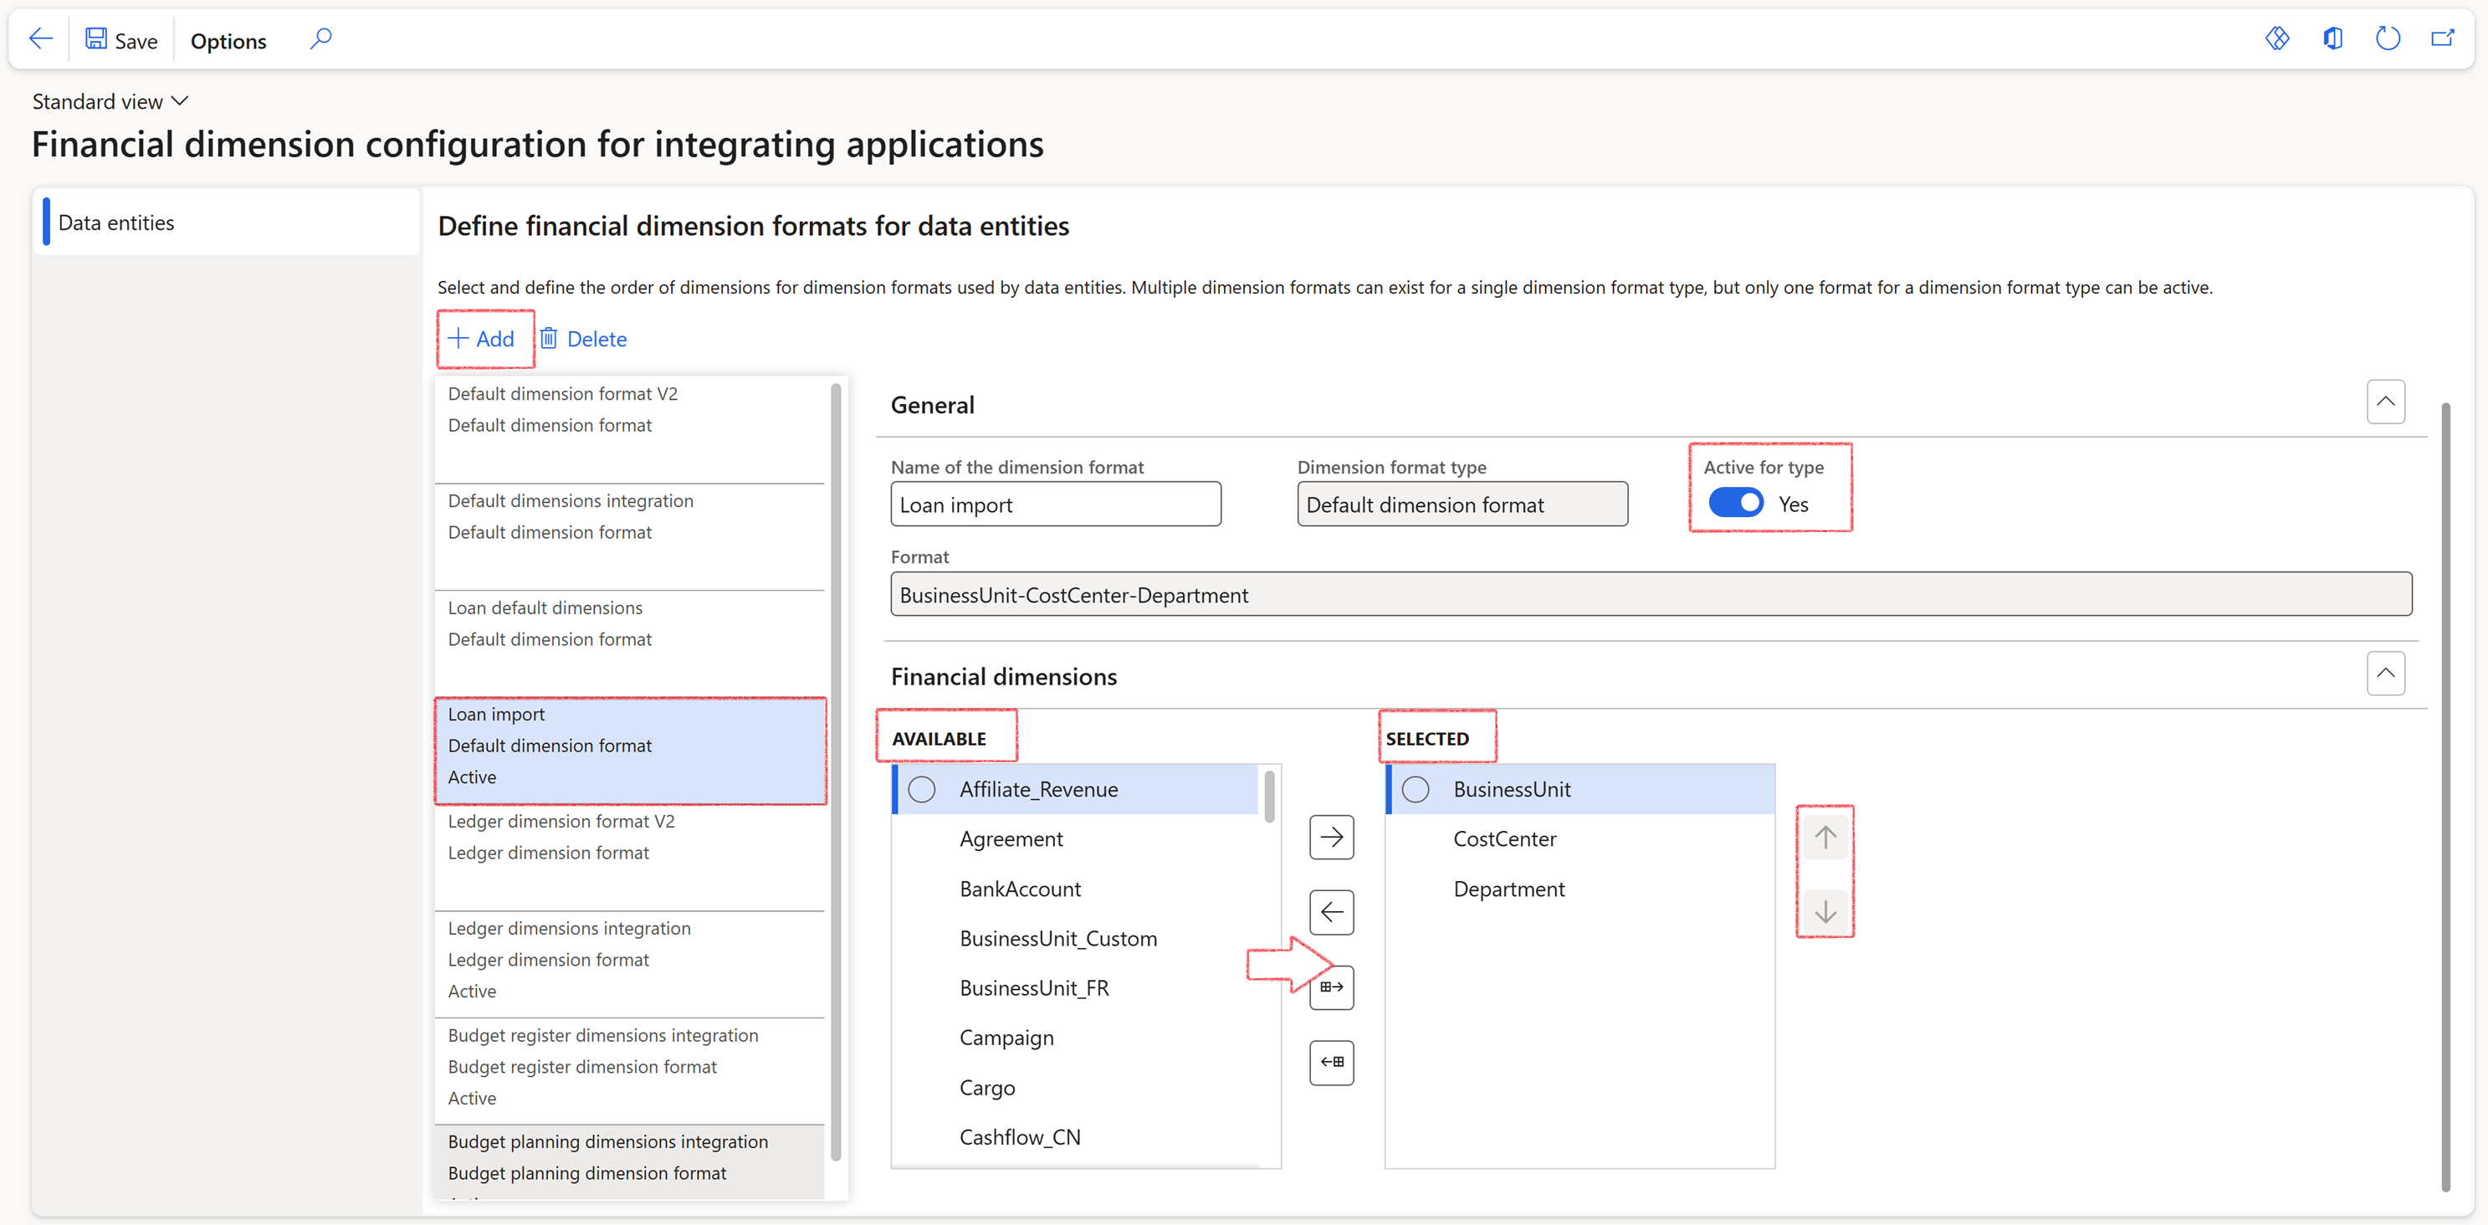
Task: Click the Office app icon in header
Action: 2332,38
